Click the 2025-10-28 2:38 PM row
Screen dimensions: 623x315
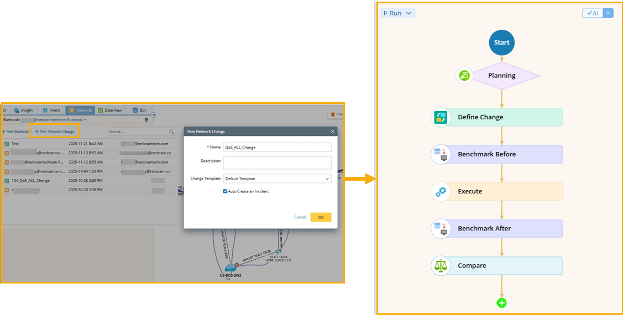[89, 190]
